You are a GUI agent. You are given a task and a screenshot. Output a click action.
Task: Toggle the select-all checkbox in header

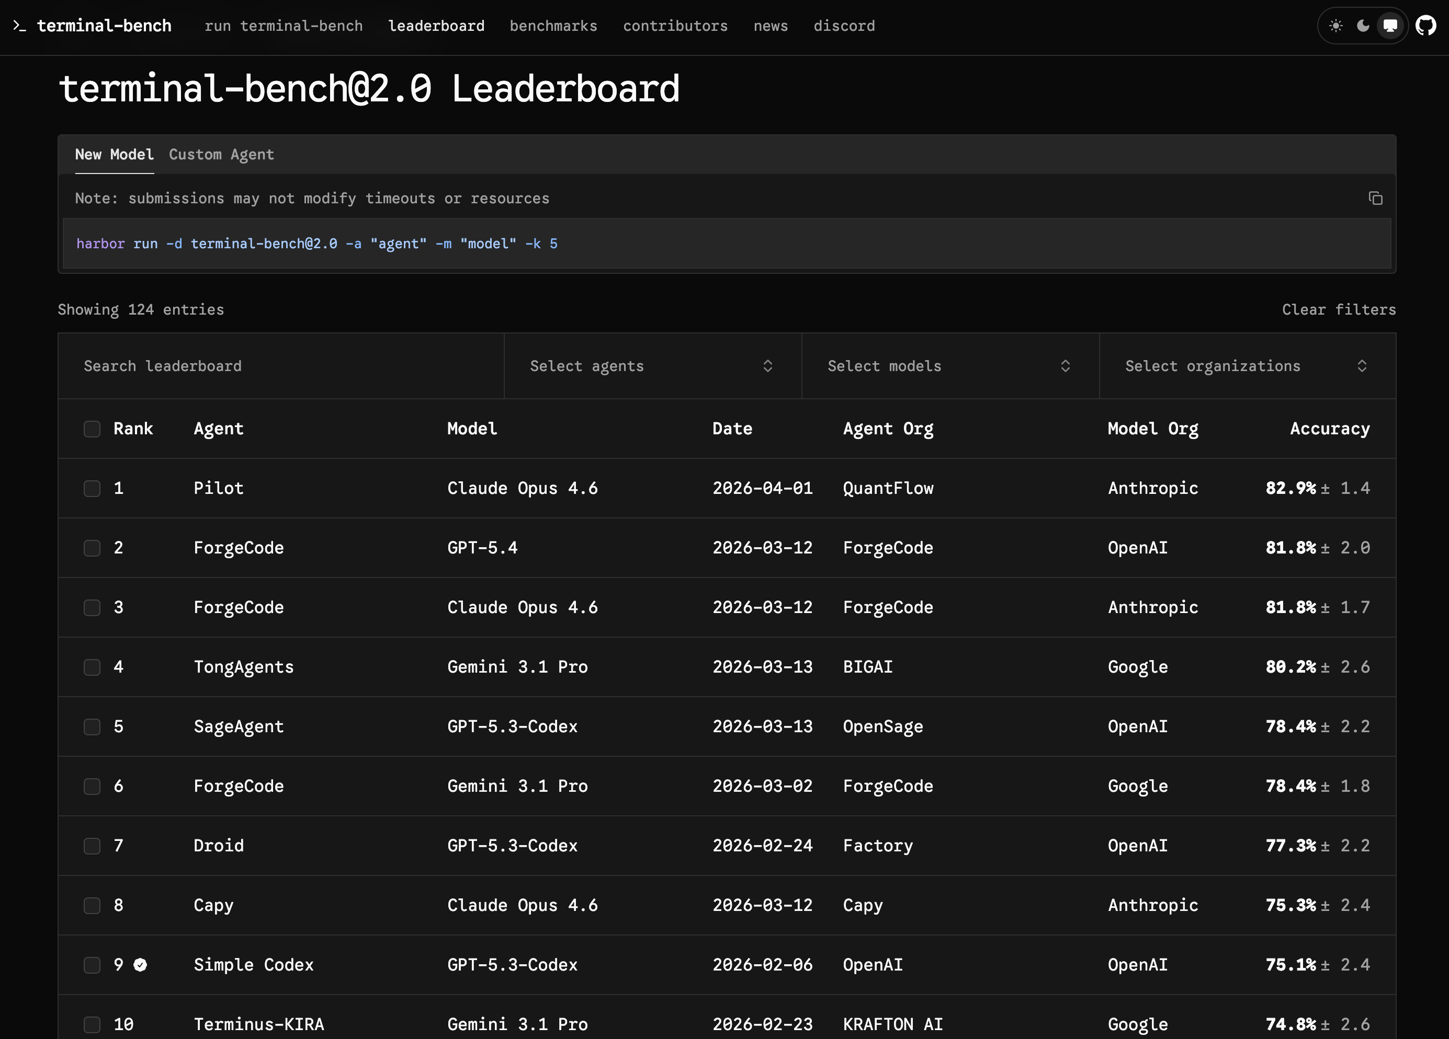click(92, 429)
